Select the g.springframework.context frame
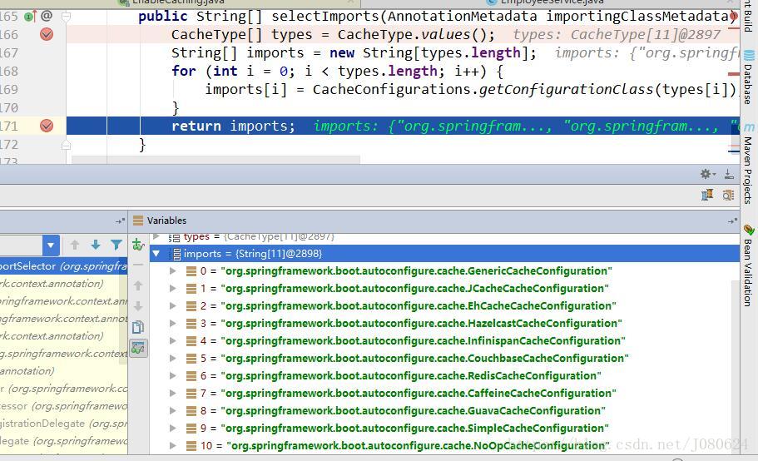 (x=64, y=354)
